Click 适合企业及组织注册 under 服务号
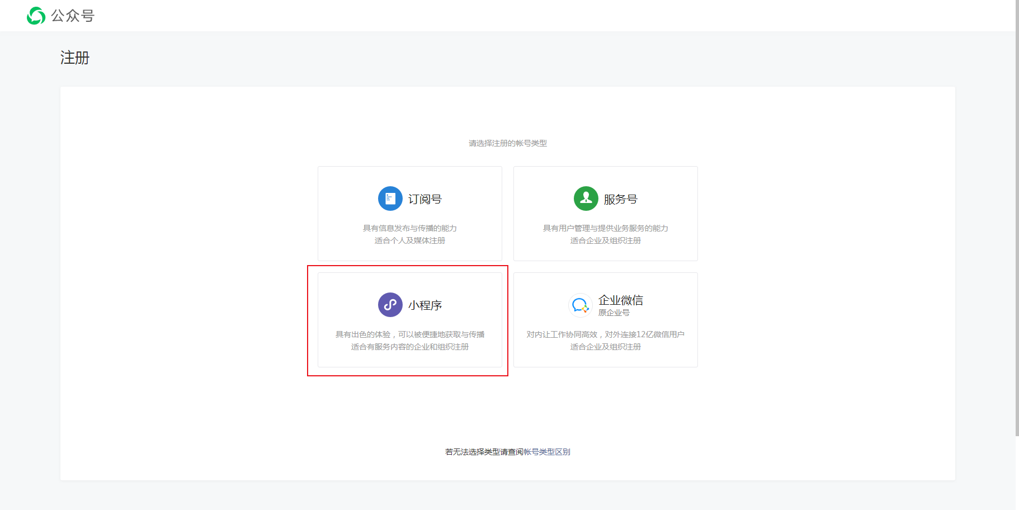This screenshot has height=510, width=1019. click(606, 240)
